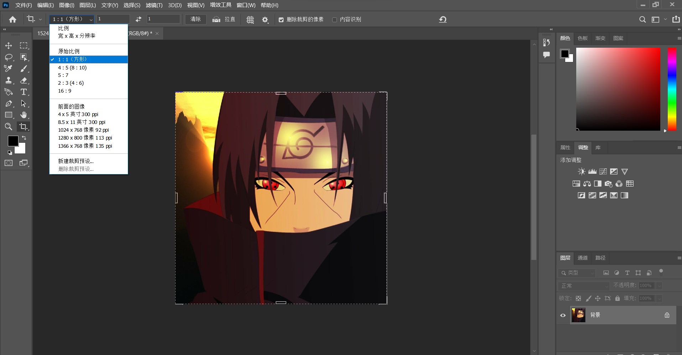Toggle lock all padlock icon
682x355 pixels.
(x=618, y=298)
